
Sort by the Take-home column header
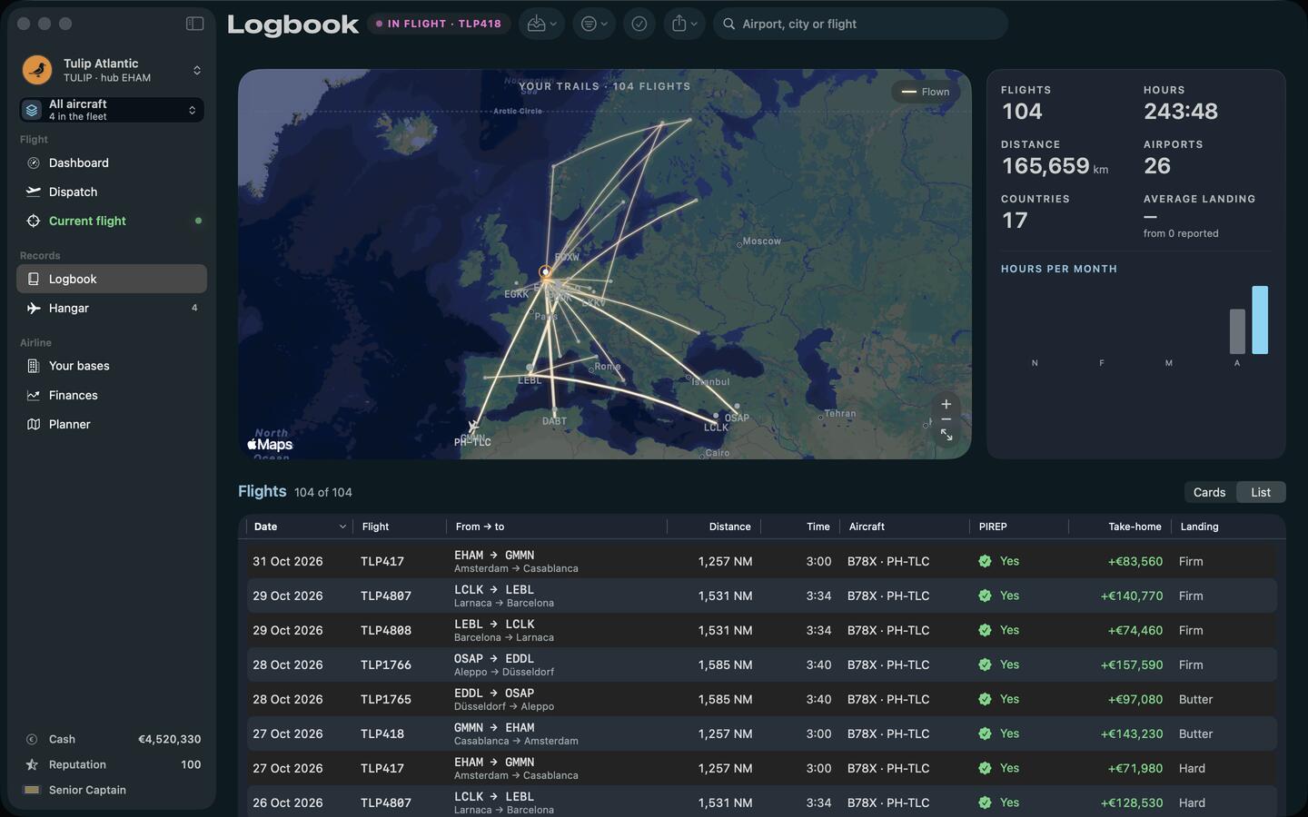[x=1121, y=527]
